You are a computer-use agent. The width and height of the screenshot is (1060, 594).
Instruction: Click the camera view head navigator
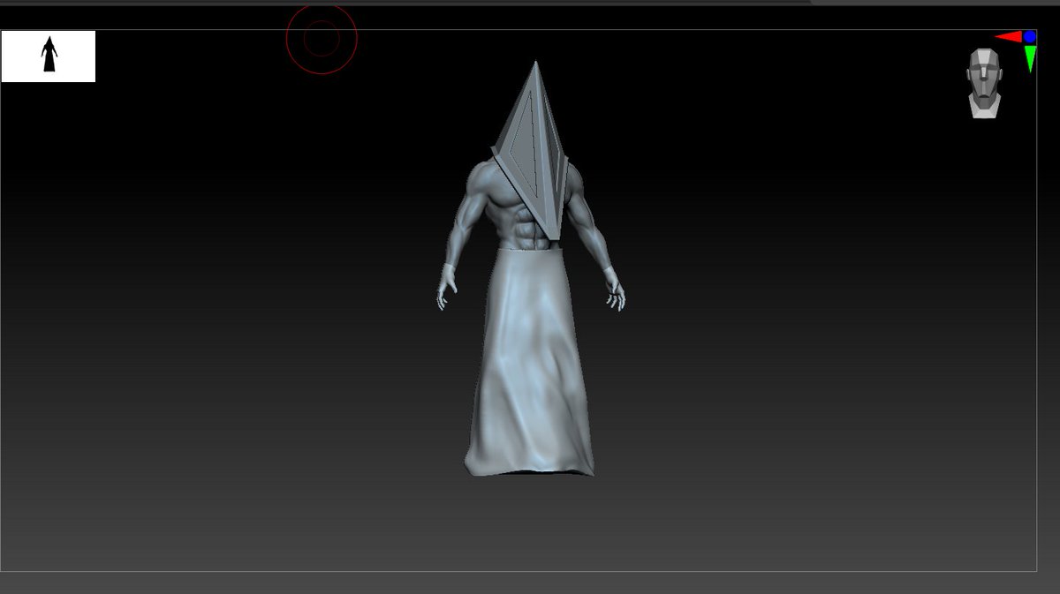985,83
